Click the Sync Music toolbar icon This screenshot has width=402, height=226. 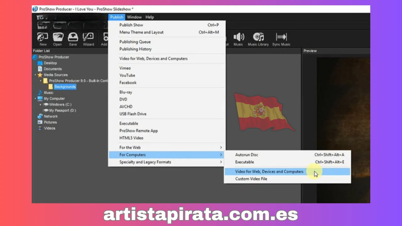tap(281, 37)
